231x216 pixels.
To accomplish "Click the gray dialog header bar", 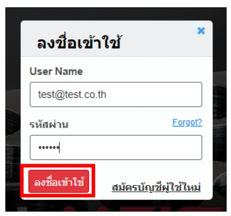I will click(x=117, y=38).
